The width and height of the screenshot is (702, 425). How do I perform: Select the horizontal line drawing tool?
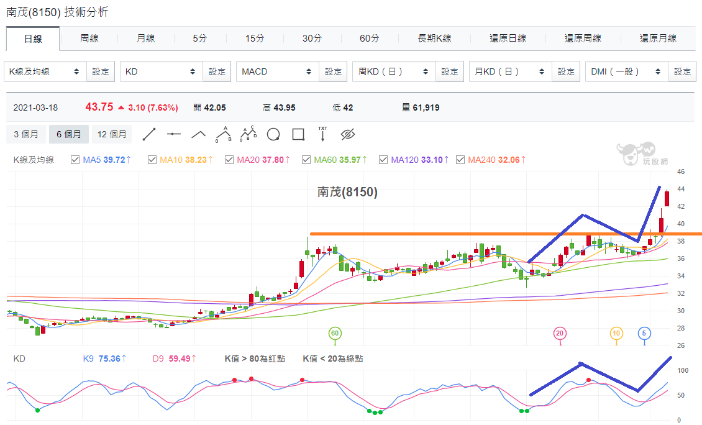174,134
